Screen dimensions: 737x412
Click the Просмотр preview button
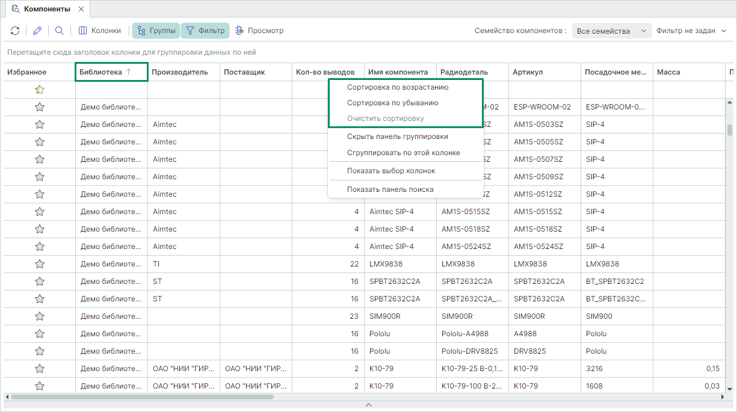pos(259,31)
